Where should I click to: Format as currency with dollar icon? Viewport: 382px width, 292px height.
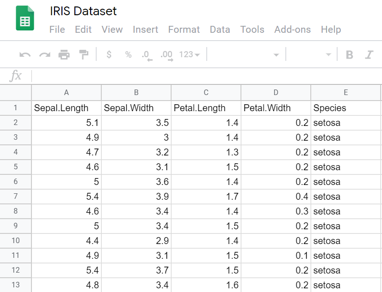click(109, 54)
